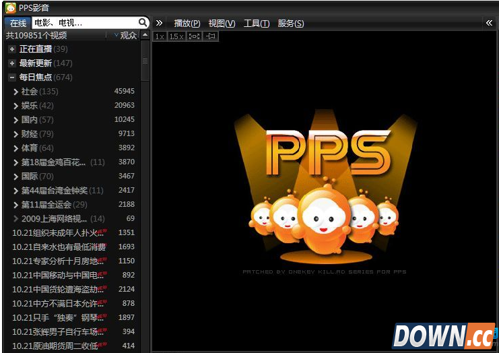Image resolution: width=499 pixels, height=353 pixels.
Task: Click the 20963 viewer count
Action: (124, 105)
